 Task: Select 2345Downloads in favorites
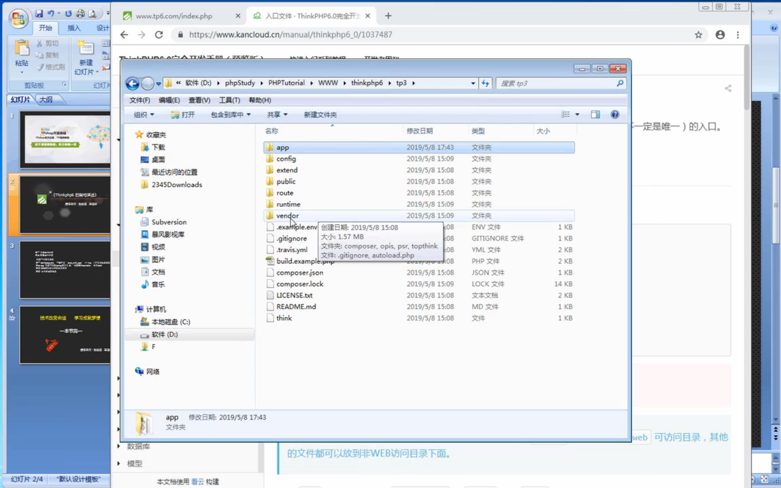point(177,185)
